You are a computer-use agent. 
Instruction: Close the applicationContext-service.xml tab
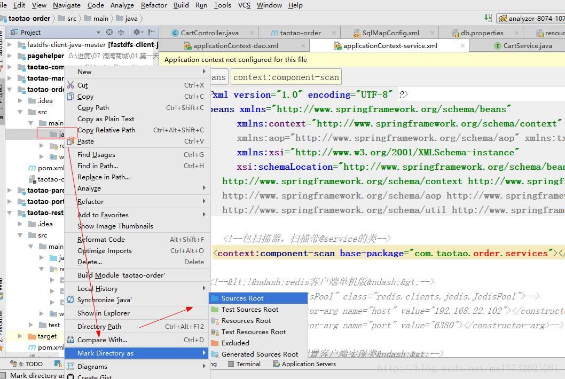point(462,46)
